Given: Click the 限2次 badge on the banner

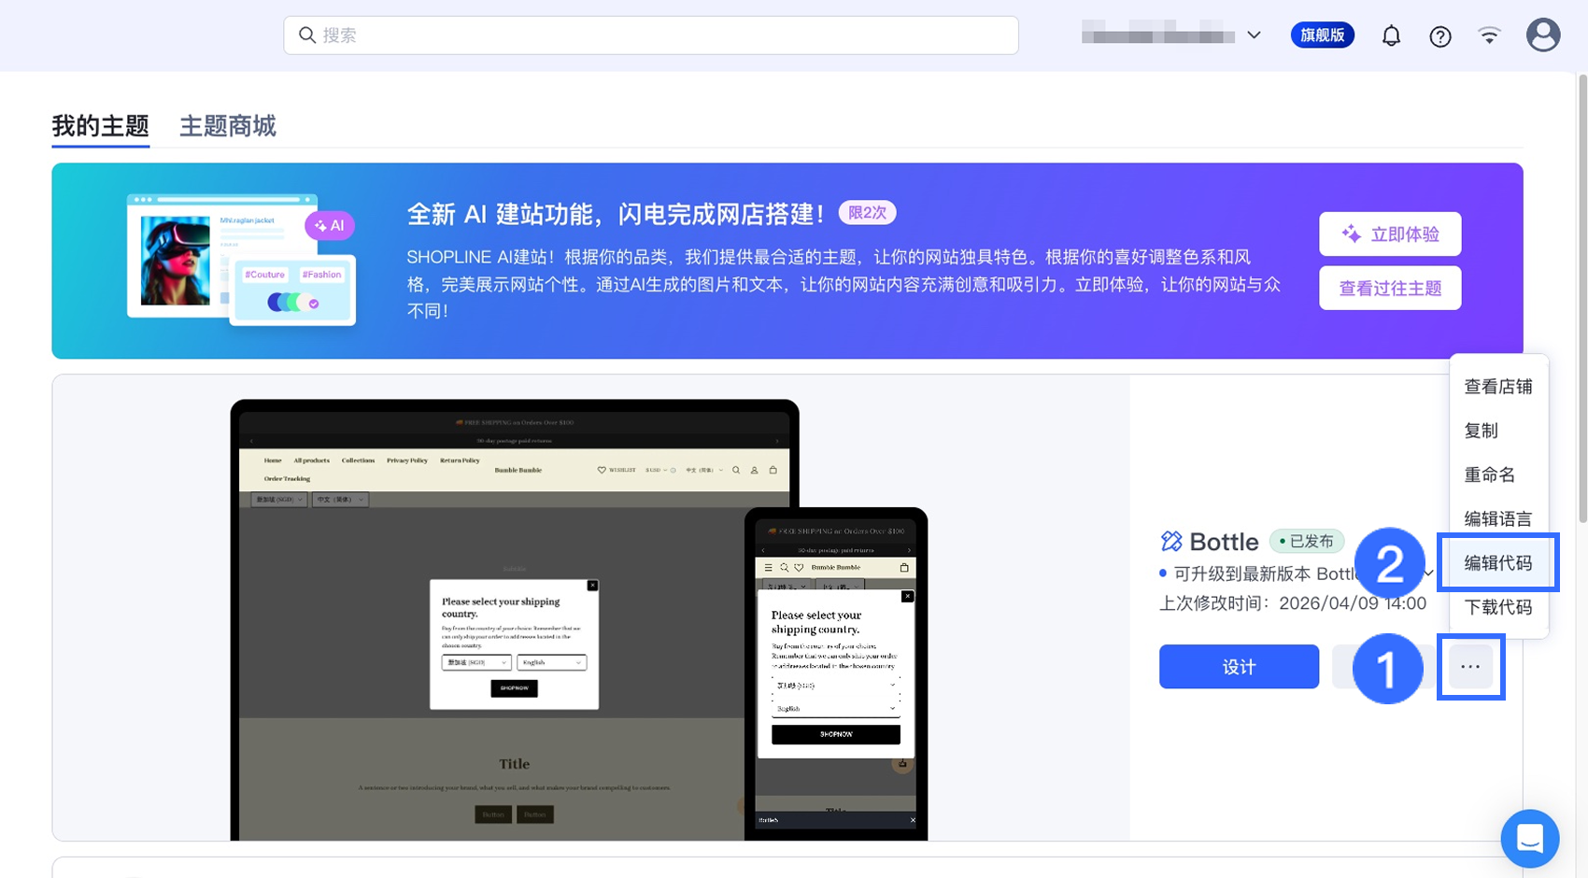Looking at the screenshot, I should click(x=867, y=213).
